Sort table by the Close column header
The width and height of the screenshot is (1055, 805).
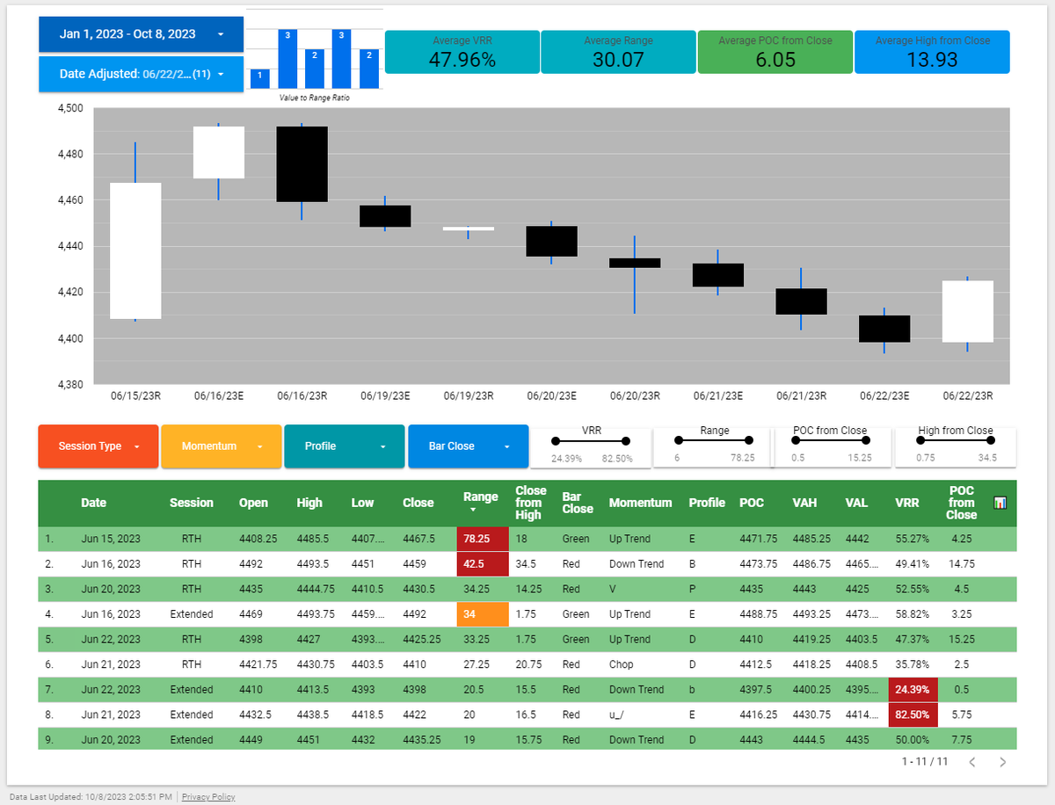(x=418, y=503)
